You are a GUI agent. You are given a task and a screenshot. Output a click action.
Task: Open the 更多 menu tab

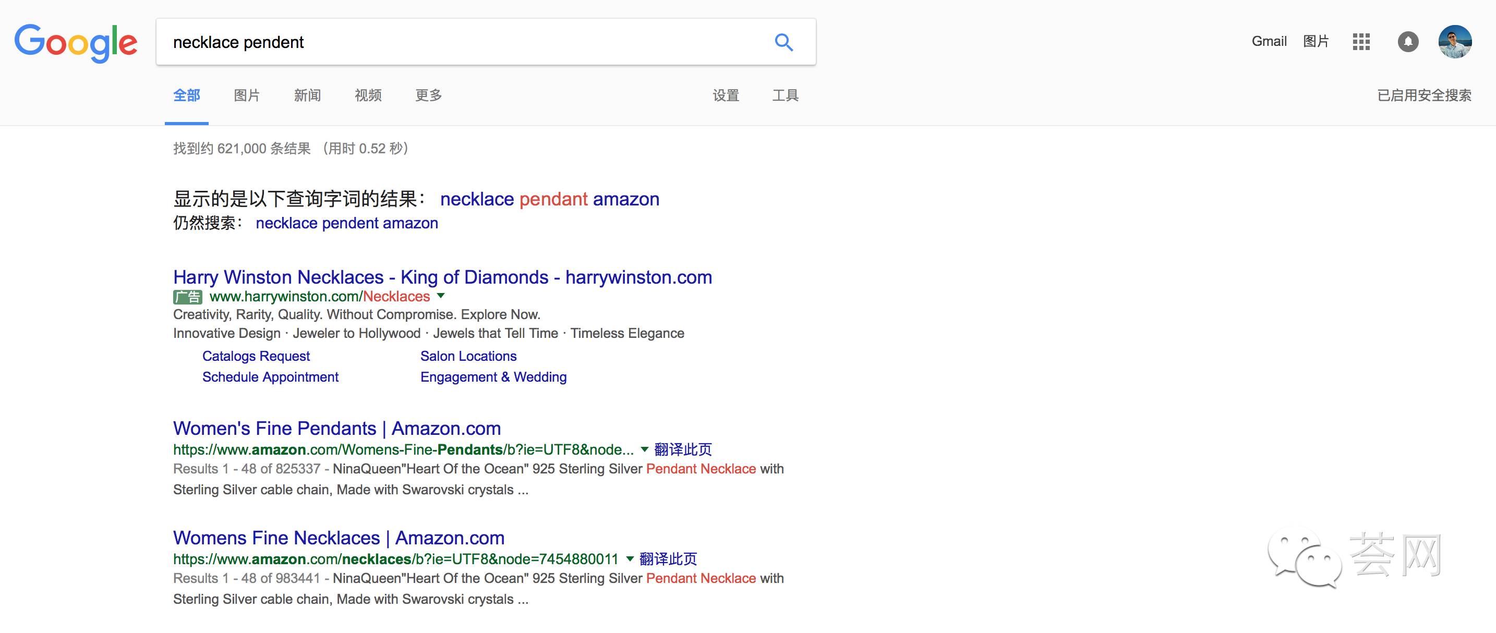(429, 95)
